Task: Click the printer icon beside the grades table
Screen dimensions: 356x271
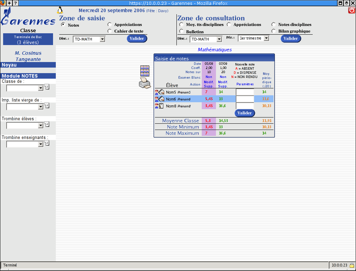Action: coord(145,83)
